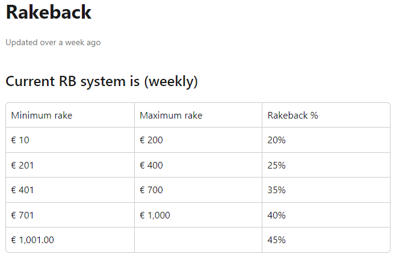
Task: Click the 20% rakeback cell
Action: pos(326,140)
